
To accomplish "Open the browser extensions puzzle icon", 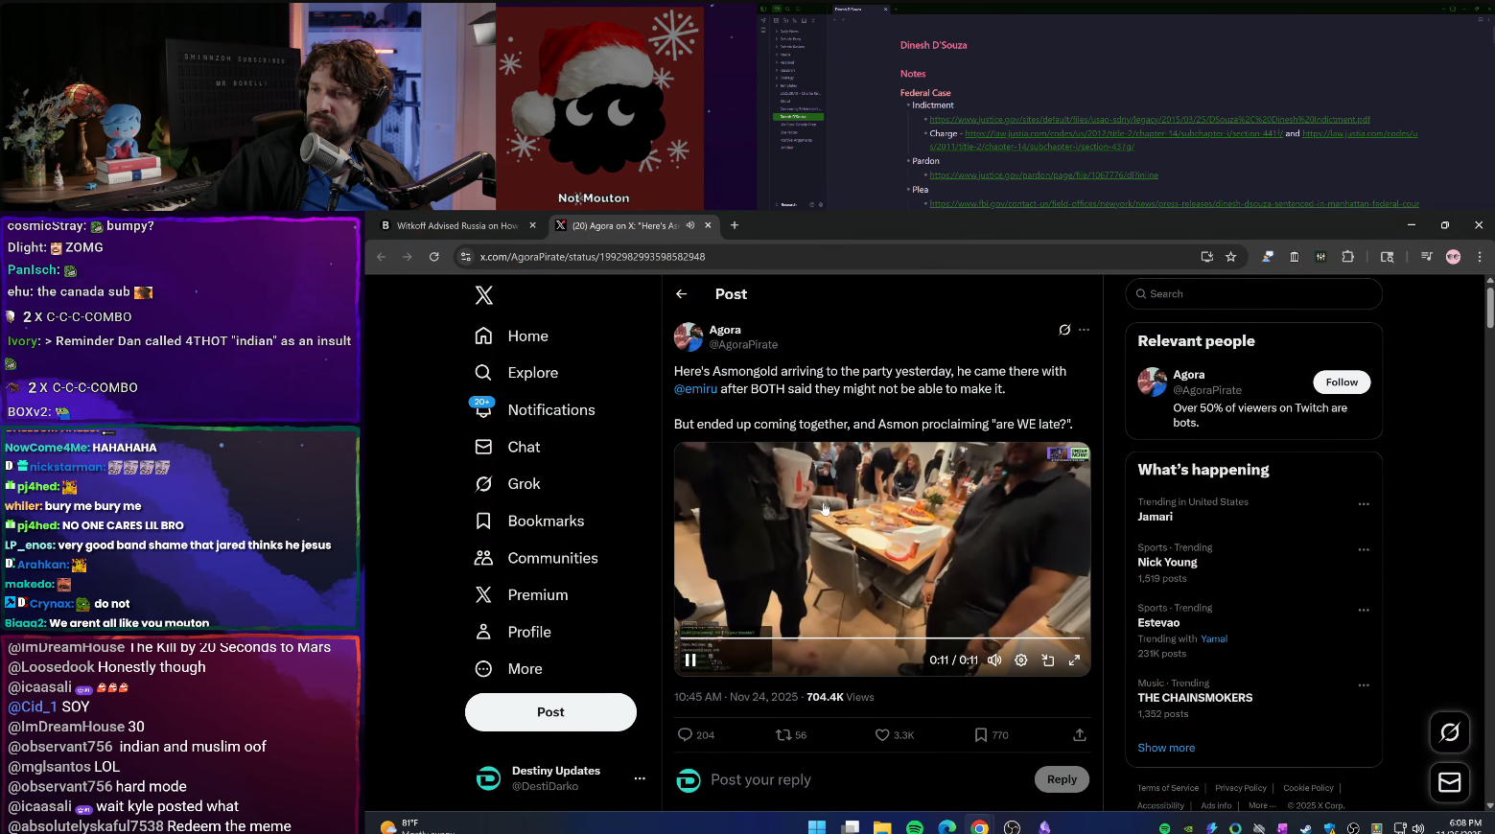I will [1347, 257].
